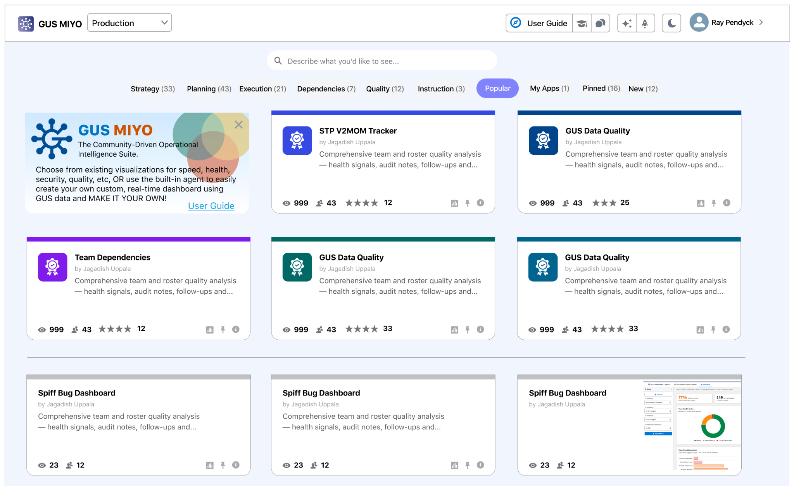The height and width of the screenshot is (486, 794).
Task: Follow the User Guide link in the welcome banner
Action: click(211, 206)
